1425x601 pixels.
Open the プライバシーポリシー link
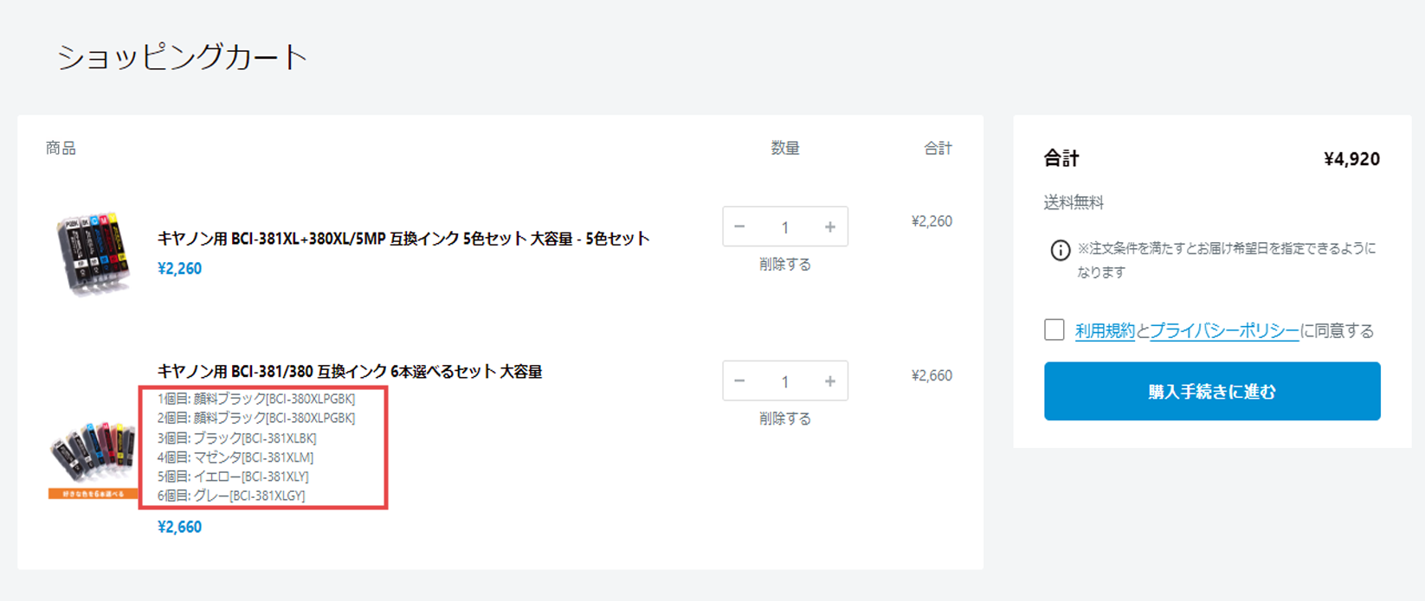[x=1224, y=331]
